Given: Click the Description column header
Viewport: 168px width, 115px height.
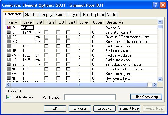Looking at the screenshot, I should click(x=115, y=22).
